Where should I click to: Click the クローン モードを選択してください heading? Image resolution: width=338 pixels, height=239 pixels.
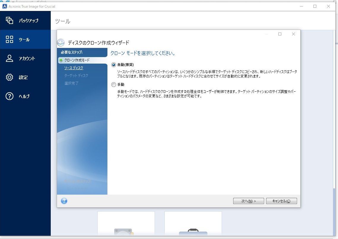143,53
